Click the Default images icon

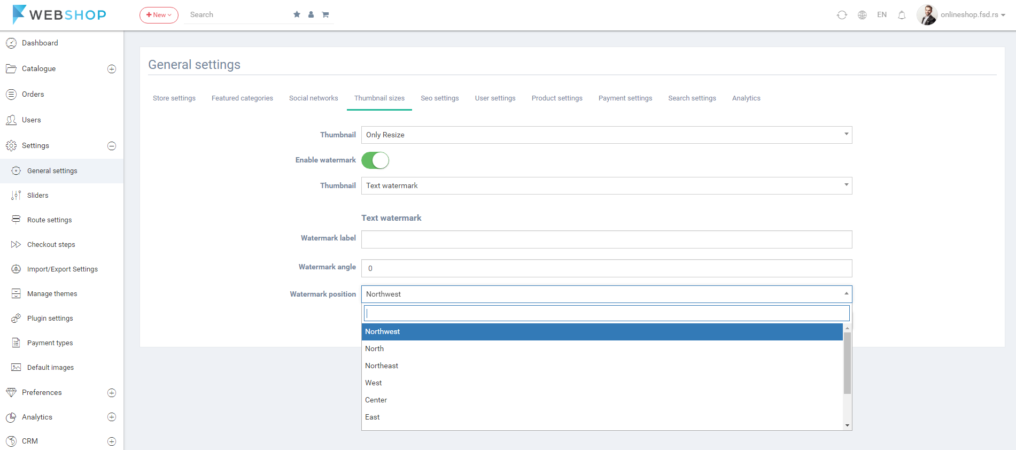click(17, 368)
